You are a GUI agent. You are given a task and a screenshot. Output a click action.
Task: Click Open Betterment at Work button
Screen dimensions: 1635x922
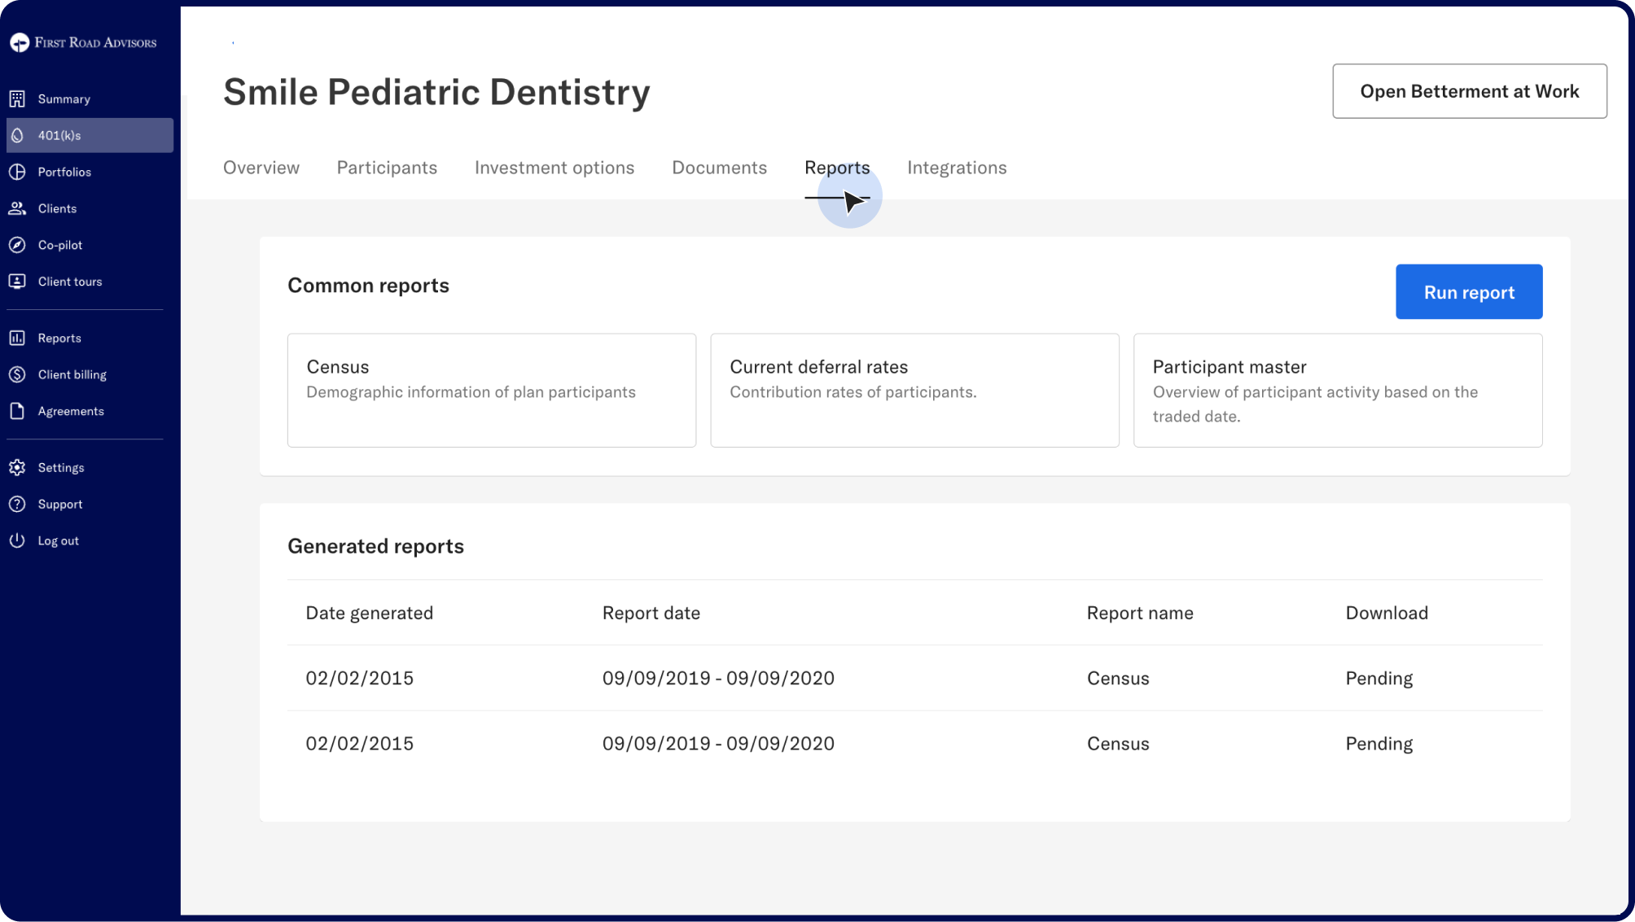pos(1469,91)
